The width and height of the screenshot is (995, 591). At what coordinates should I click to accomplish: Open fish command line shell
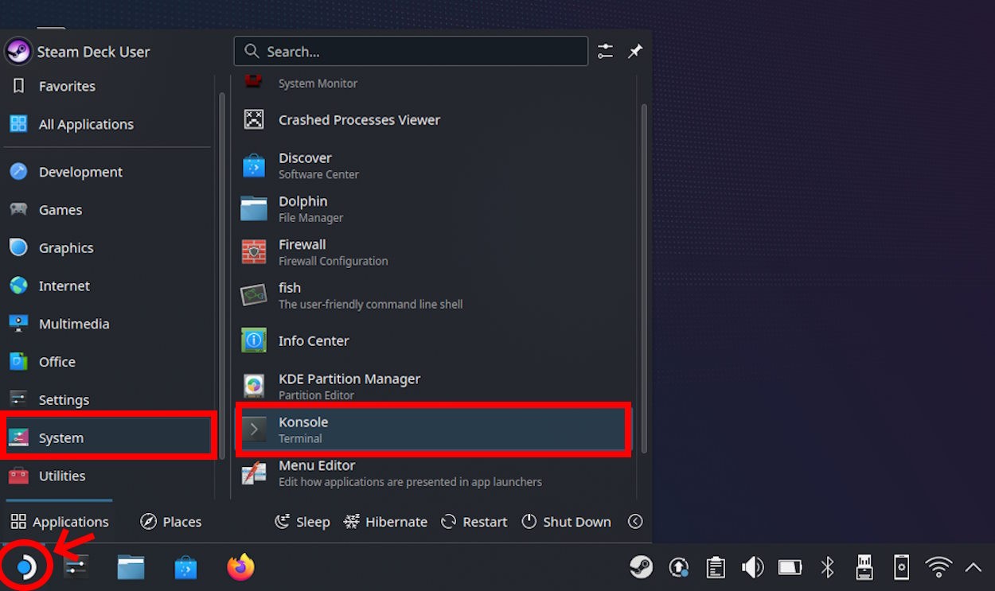[x=434, y=295]
